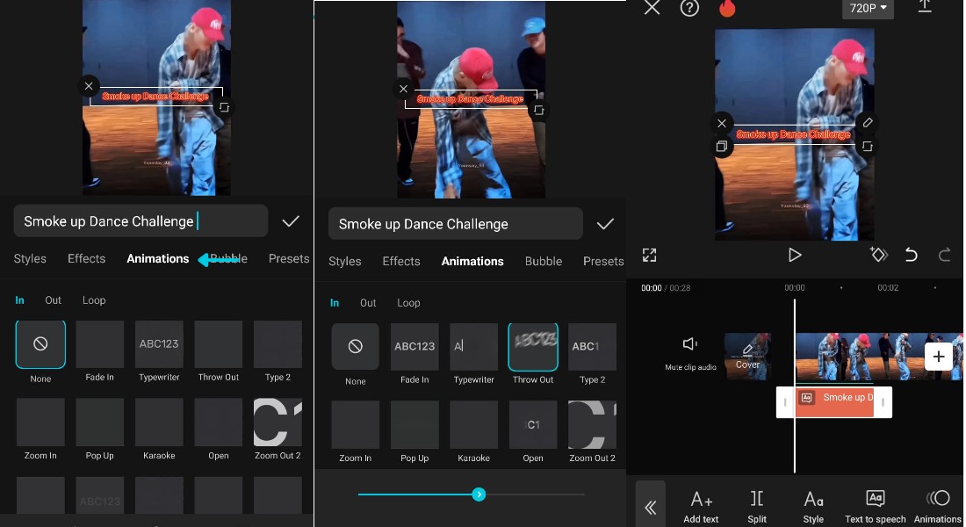The image size is (966, 527).
Task: Select the Out animation tab in the middle panel
Action: (x=368, y=303)
